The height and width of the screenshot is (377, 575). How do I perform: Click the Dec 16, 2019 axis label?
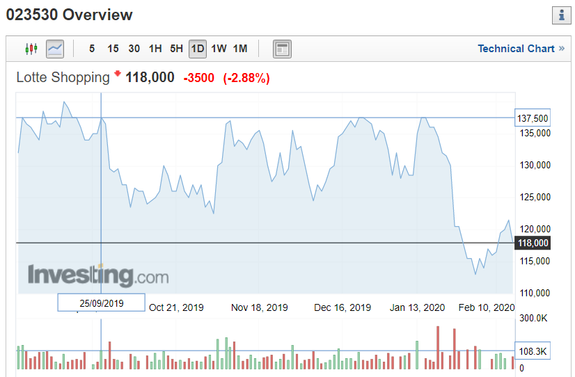[x=342, y=307]
